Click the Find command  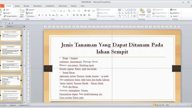pos(173,10)
